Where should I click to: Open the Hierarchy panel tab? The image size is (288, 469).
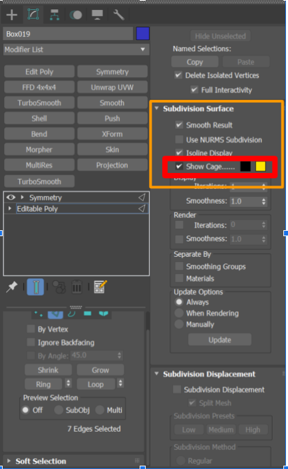pyautogui.click(x=55, y=15)
